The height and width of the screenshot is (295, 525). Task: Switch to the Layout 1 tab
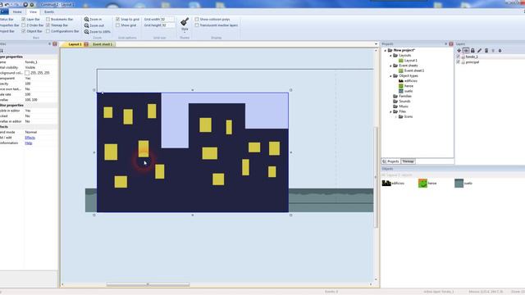pos(75,44)
